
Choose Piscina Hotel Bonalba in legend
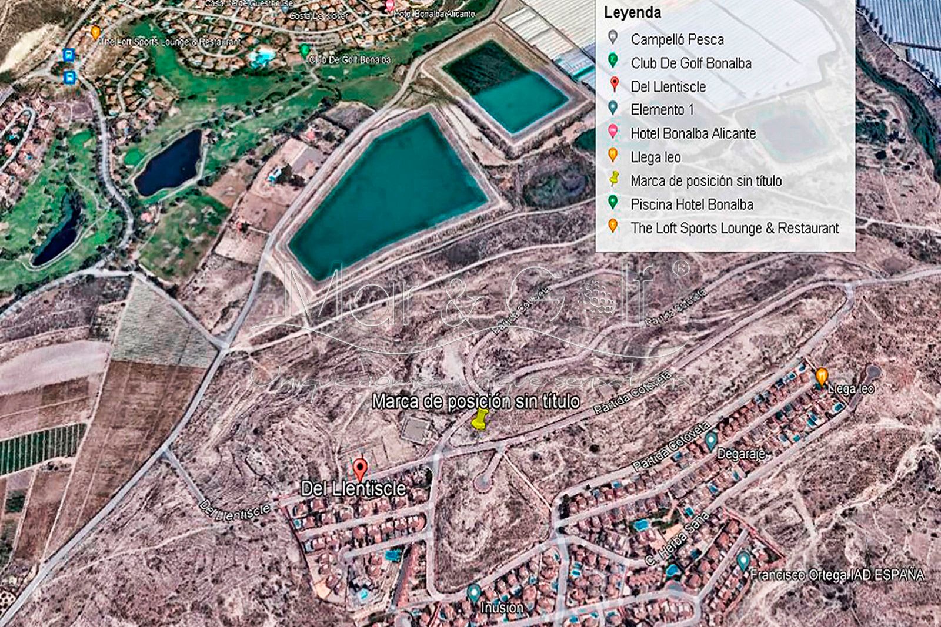(x=692, y=204)
